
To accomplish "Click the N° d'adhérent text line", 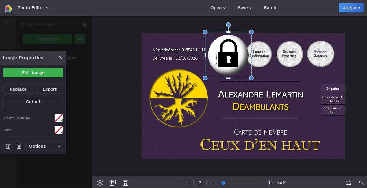I will tap(179, 50).
